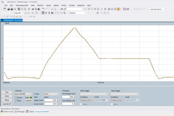Click the crossed tools icon in second toolbar

point(52,13)
